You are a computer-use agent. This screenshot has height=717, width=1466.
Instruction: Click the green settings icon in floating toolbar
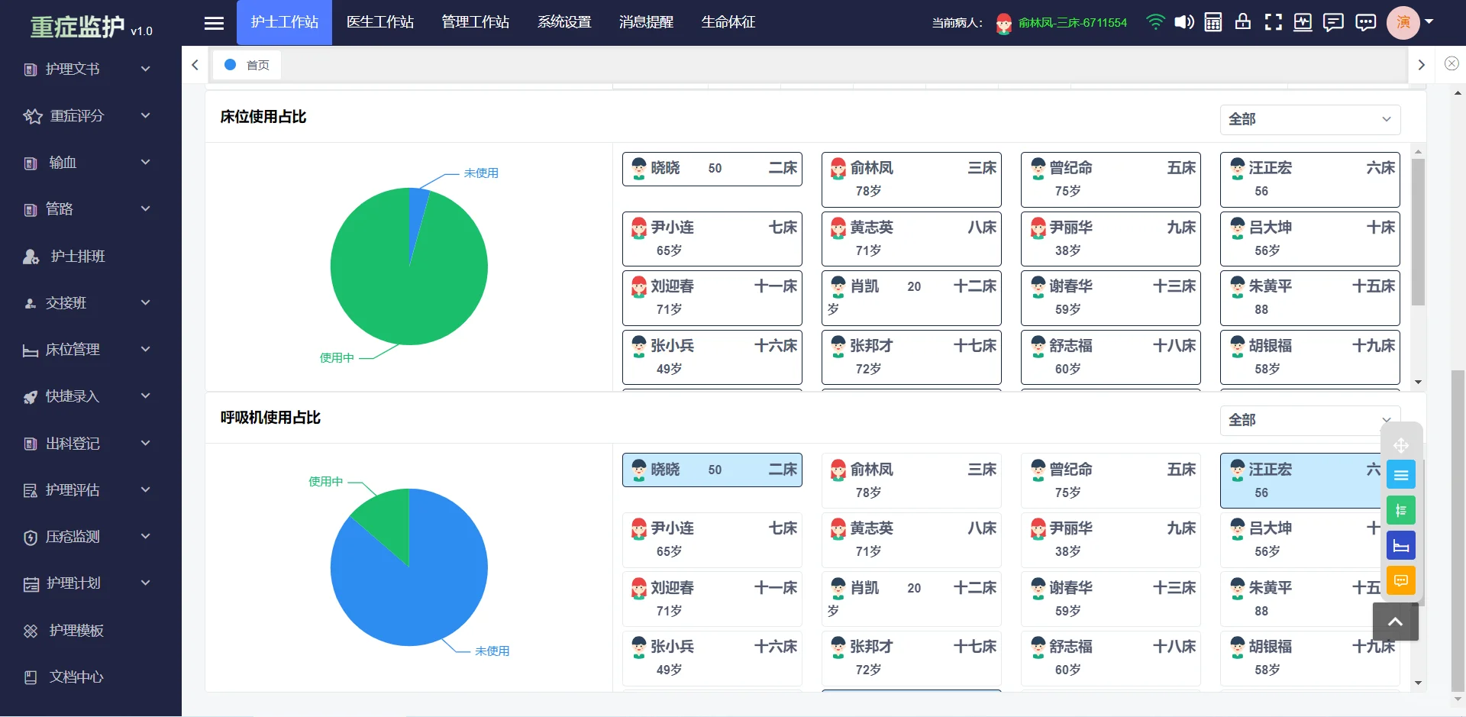(x=1401, y=510)
